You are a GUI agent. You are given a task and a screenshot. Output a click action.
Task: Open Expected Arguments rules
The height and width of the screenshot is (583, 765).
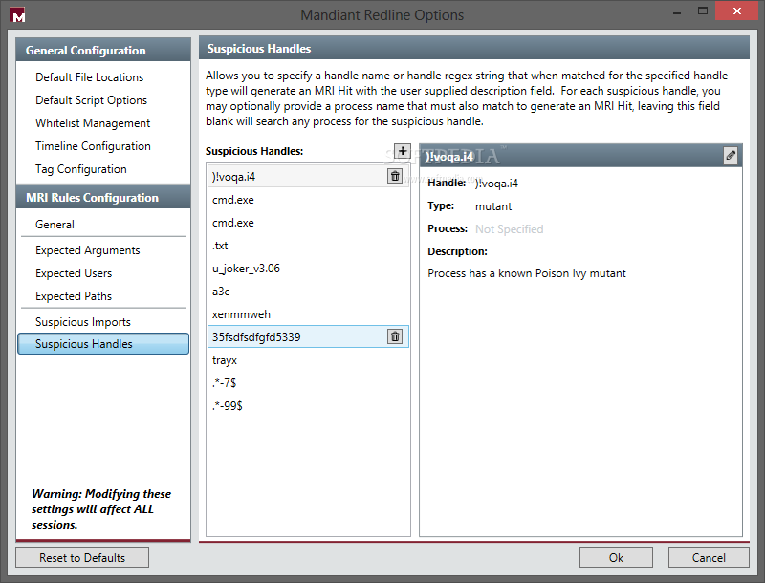[x=87, y=250]
